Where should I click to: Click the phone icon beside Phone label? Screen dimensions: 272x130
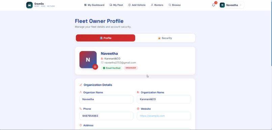pos(81,109)
